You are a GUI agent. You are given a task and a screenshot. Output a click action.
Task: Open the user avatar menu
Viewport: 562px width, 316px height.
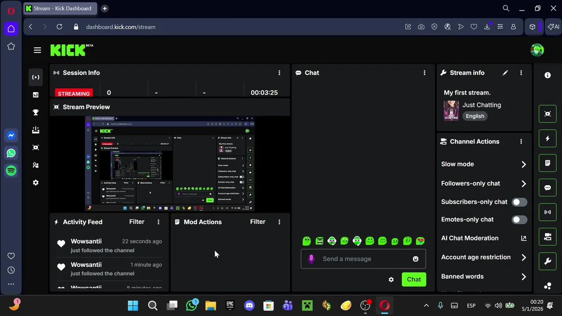[537, 50]
